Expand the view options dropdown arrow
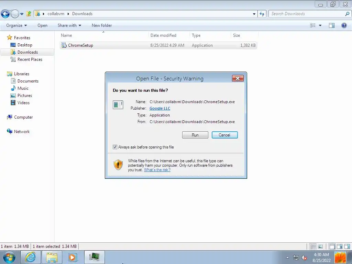The image size is (352, 264). [320, 25]
